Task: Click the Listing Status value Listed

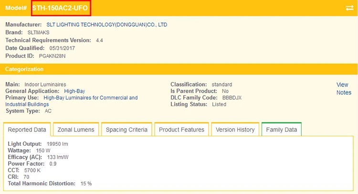Action: (219, 104)
